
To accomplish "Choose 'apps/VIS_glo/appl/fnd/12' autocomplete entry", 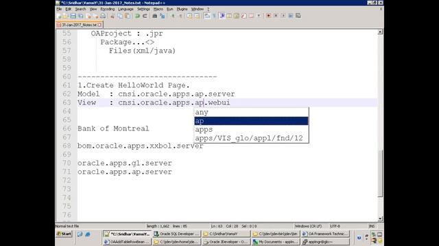I will [x=251, y=138].
